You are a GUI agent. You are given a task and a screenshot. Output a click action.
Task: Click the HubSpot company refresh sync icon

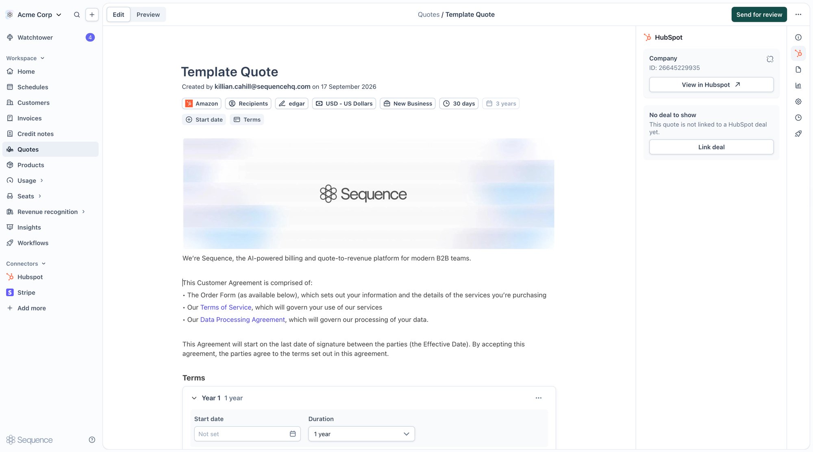[770, 59]
